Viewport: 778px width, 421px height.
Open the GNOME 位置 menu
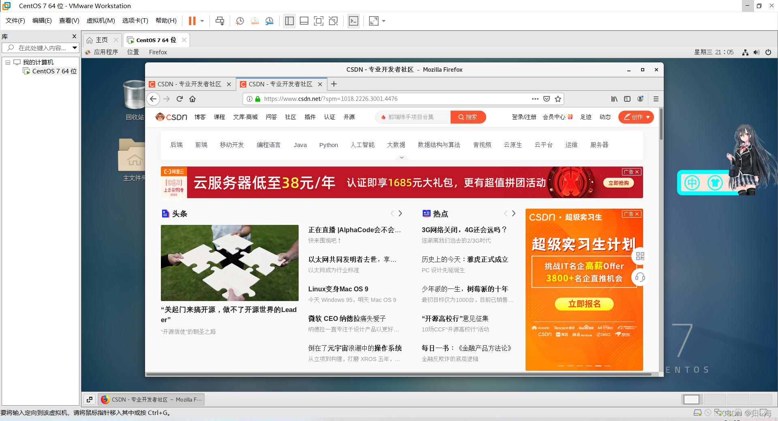pyautogui.click(x=133, y=52)
